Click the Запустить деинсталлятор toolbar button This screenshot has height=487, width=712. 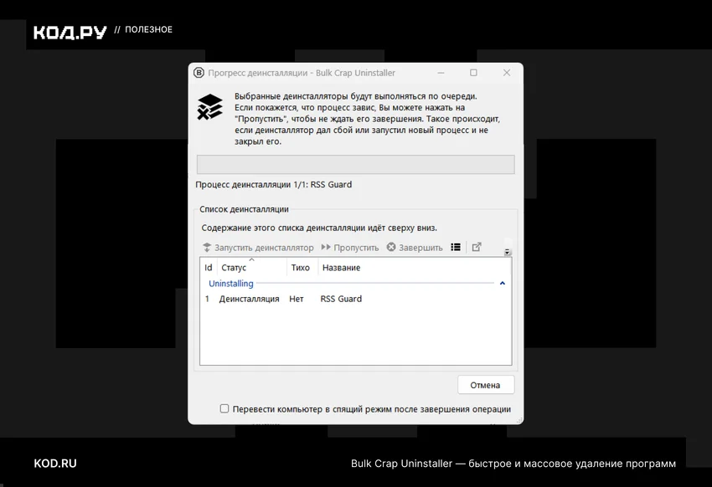pyautogui.click(x=258, y=248)
